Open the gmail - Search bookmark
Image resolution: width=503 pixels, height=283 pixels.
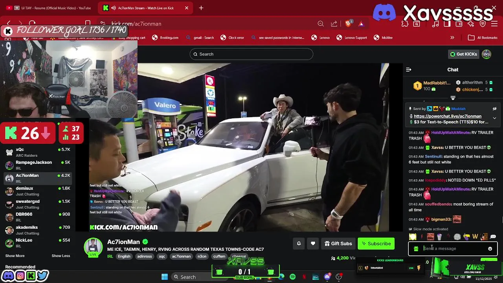pos(200,38)
